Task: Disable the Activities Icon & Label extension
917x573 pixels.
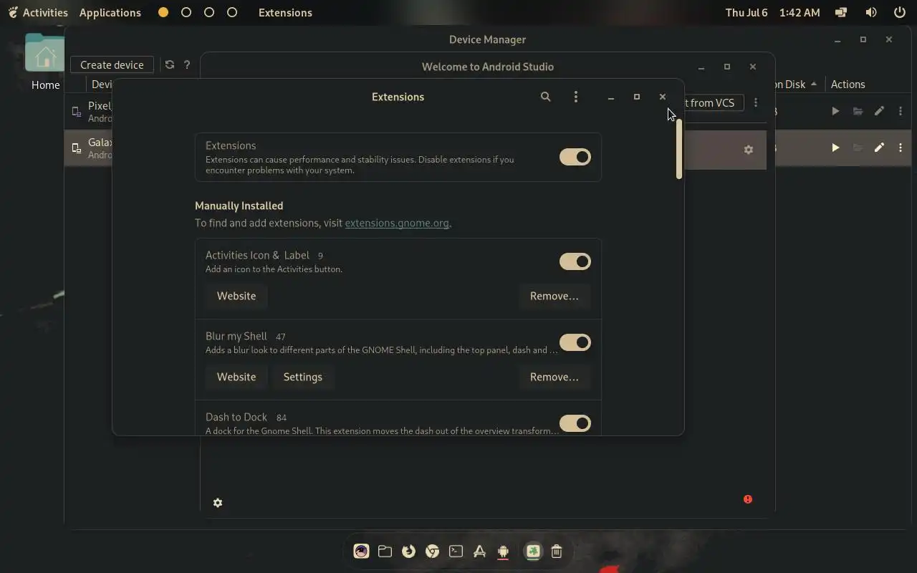Action: [575, 261]
